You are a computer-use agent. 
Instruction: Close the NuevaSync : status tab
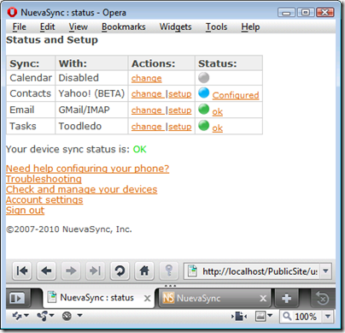click(147, 299)
